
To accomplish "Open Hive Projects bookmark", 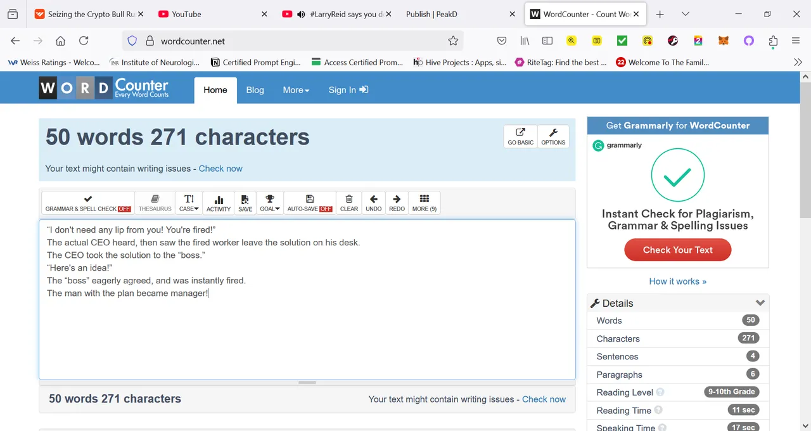I will coord(460,62).
